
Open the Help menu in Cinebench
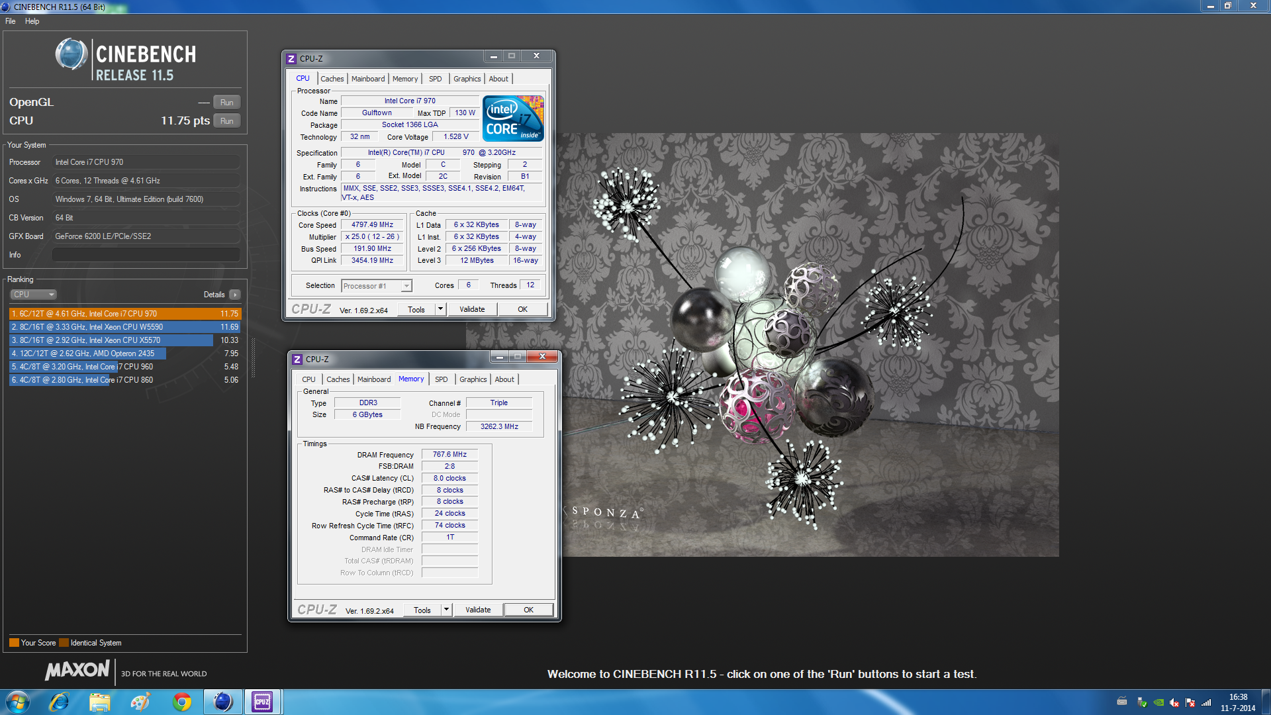pyautogui.click(x=32, y=21)
